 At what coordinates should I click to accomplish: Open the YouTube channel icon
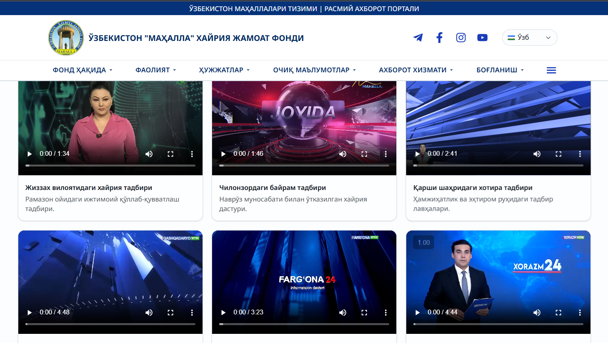point(482,38)
